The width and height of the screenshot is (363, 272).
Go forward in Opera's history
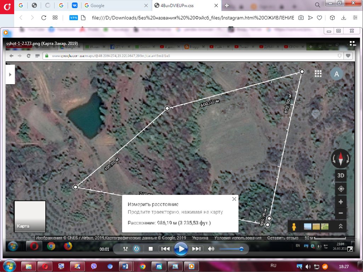(x=32, y=18)
